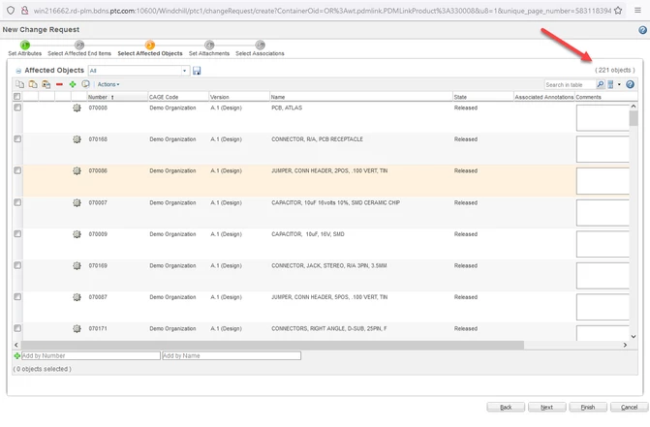650x427 pixels.
Task: Click the gear part icon for 070168
Action: (77, 139)
